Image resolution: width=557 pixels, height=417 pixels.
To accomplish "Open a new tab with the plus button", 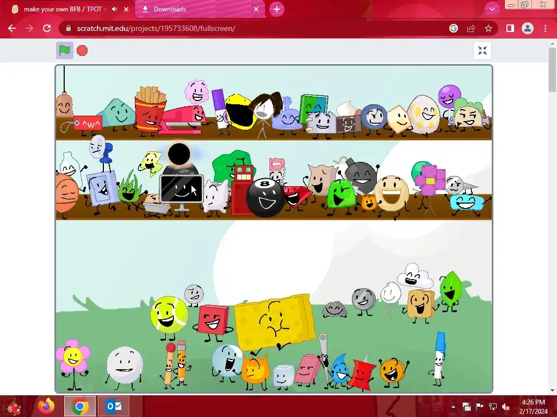I will pyautogui.click(x=277, y=9).
